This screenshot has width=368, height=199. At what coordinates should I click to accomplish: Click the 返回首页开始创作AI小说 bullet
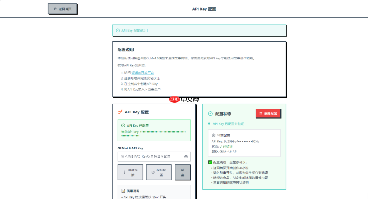231,168
